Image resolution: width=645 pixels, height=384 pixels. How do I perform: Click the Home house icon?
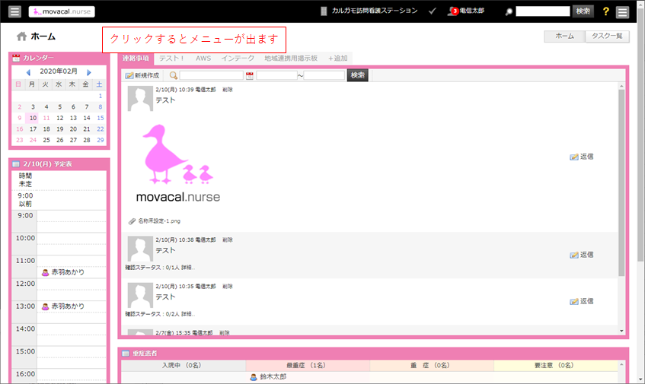[22, 36]
